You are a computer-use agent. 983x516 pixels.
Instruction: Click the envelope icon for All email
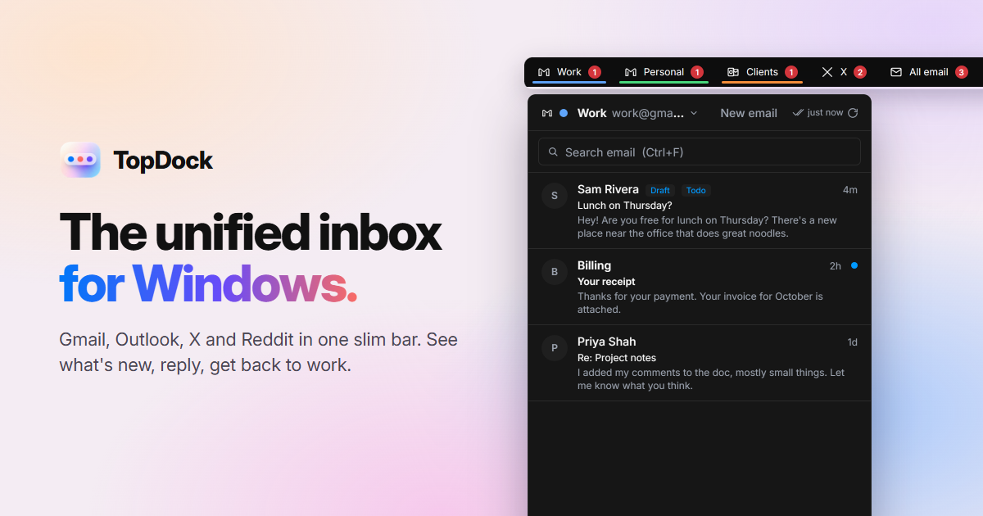click(896, 72)
